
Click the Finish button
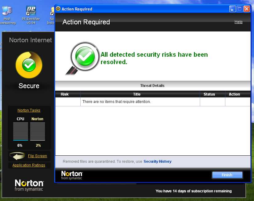[227, 175]
